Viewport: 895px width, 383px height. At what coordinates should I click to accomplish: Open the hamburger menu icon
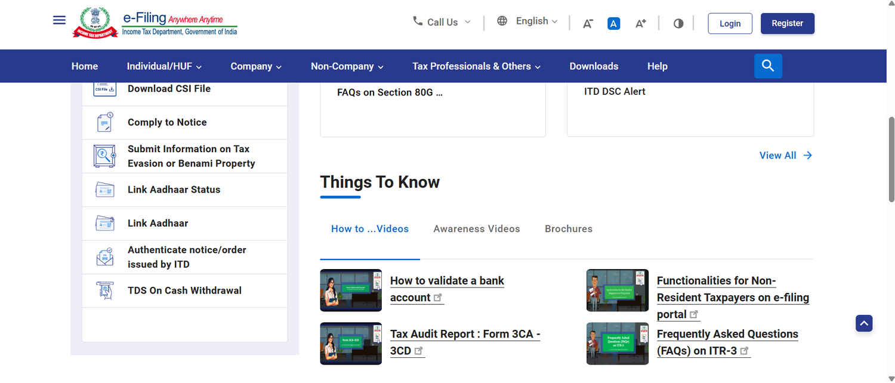coord(59,20)
